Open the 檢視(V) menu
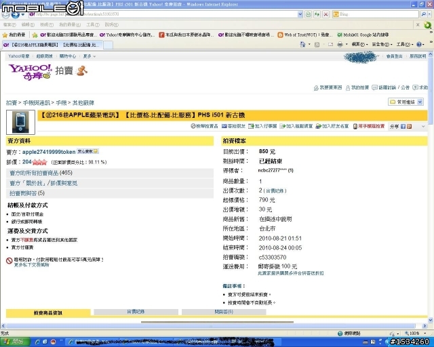The height and width of the screenshot is (347, 434). (47, 24)
